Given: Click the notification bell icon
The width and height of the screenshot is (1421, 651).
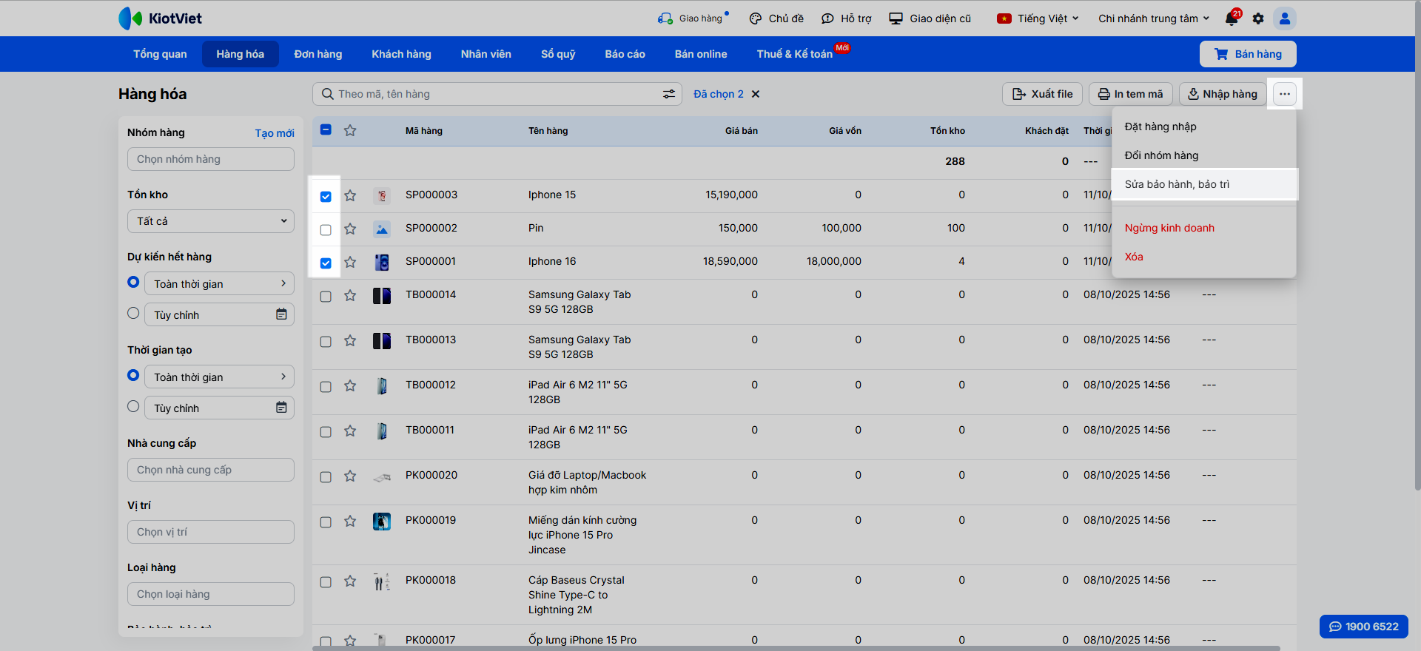Looking at the screenshot, I should coord(1232,18).
